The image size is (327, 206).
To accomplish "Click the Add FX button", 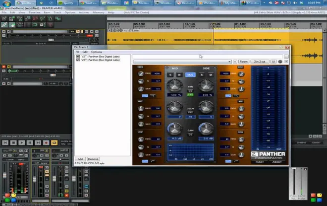I will point(80,159).
